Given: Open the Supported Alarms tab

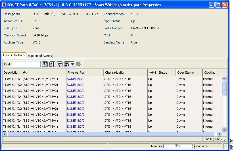Looking at the screenshot, I should [40, 56].
